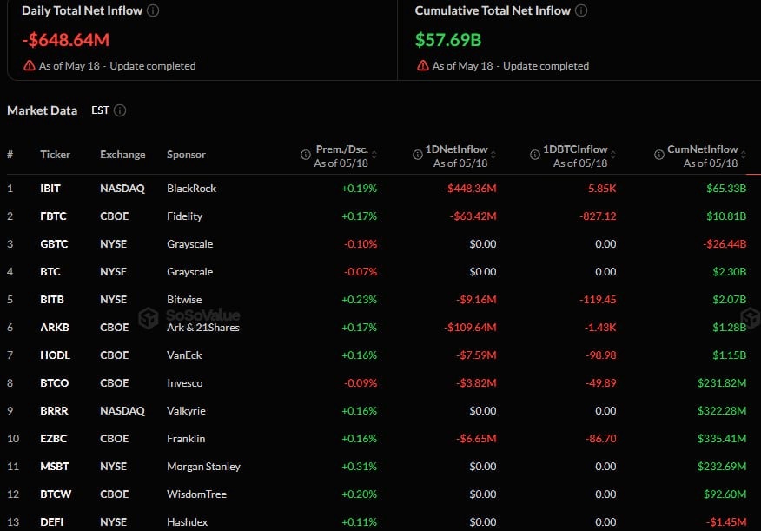Click the Hashdex sponsor cell
Viewport: 761px width, 531px height.
click(188, 522)
